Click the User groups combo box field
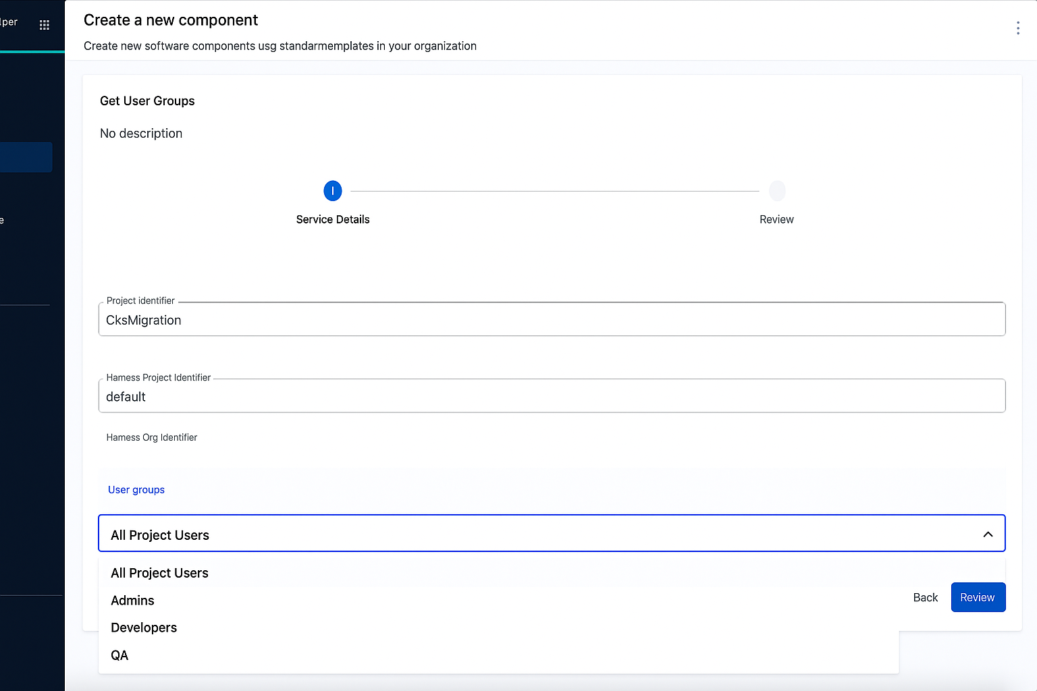Screen dimensions: 1037x691 [x=540, y=534]
